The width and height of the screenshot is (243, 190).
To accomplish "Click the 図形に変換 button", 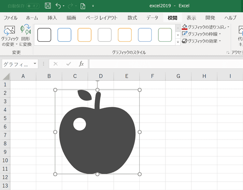I will [x=25, y=35].
